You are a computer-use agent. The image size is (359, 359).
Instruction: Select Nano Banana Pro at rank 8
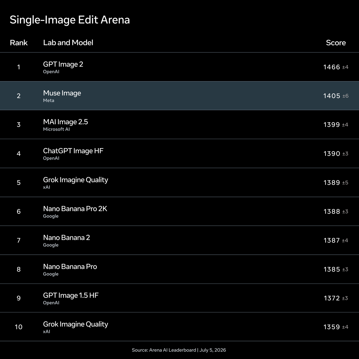pyautogui.click(x=179, y=269)
